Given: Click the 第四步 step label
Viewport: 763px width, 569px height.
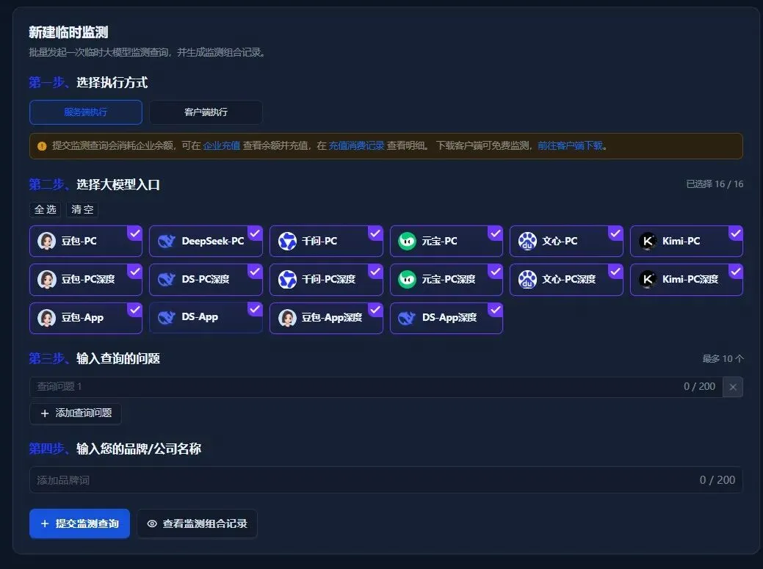Looking at the screenshot, I should (x=48, y=449).
